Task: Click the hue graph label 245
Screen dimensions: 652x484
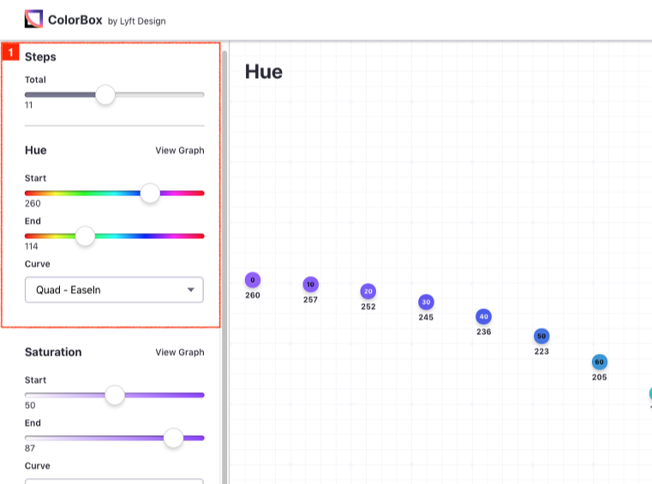Action: [x=426, y=317]
